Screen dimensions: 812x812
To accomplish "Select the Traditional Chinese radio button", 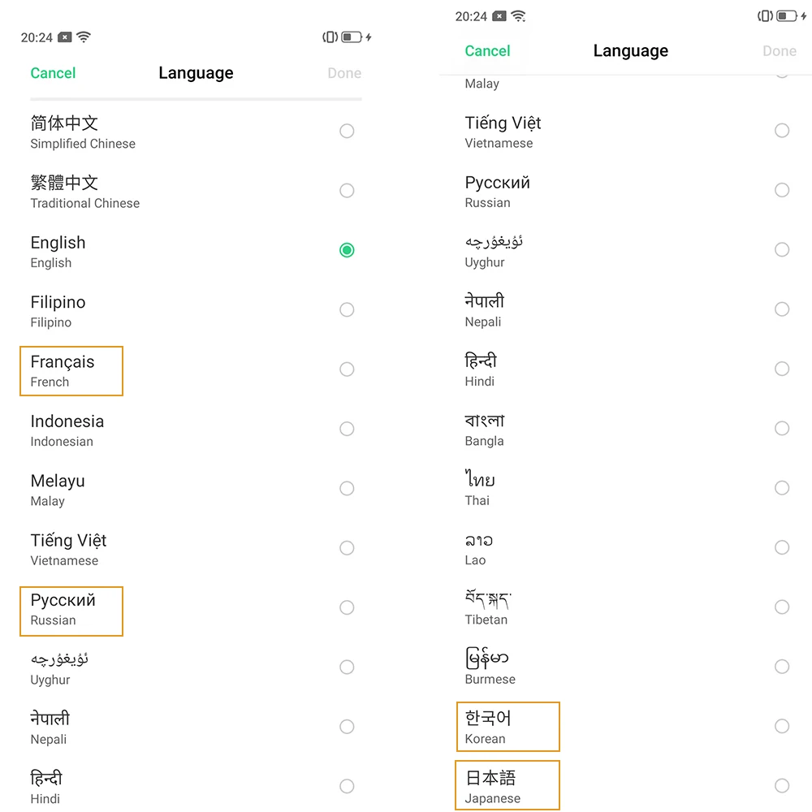I will click(x=347, y=191).
